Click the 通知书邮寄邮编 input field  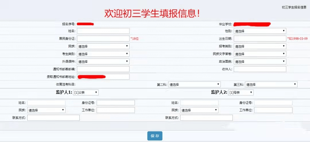103,69
